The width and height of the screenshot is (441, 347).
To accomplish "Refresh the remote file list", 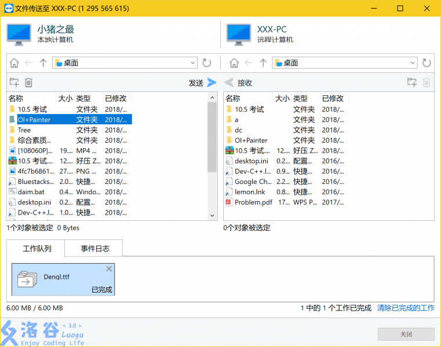I will [427, 63].
